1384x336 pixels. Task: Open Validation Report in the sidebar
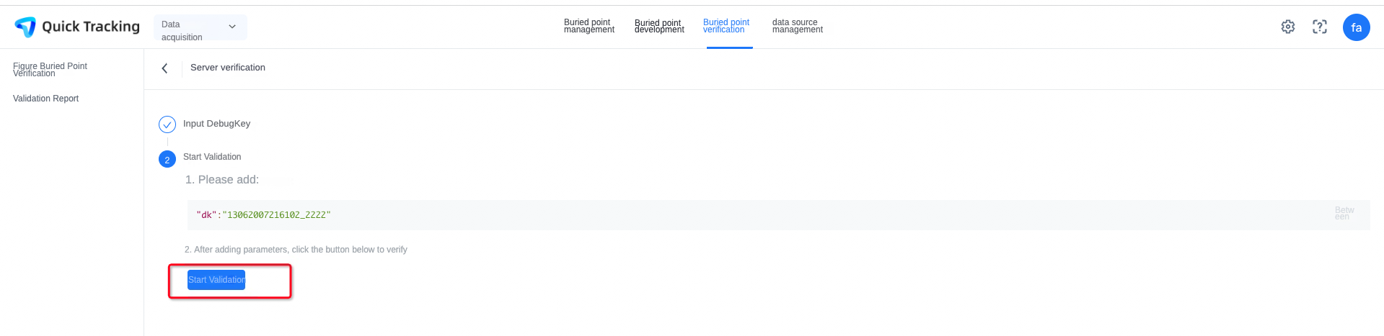46,99
